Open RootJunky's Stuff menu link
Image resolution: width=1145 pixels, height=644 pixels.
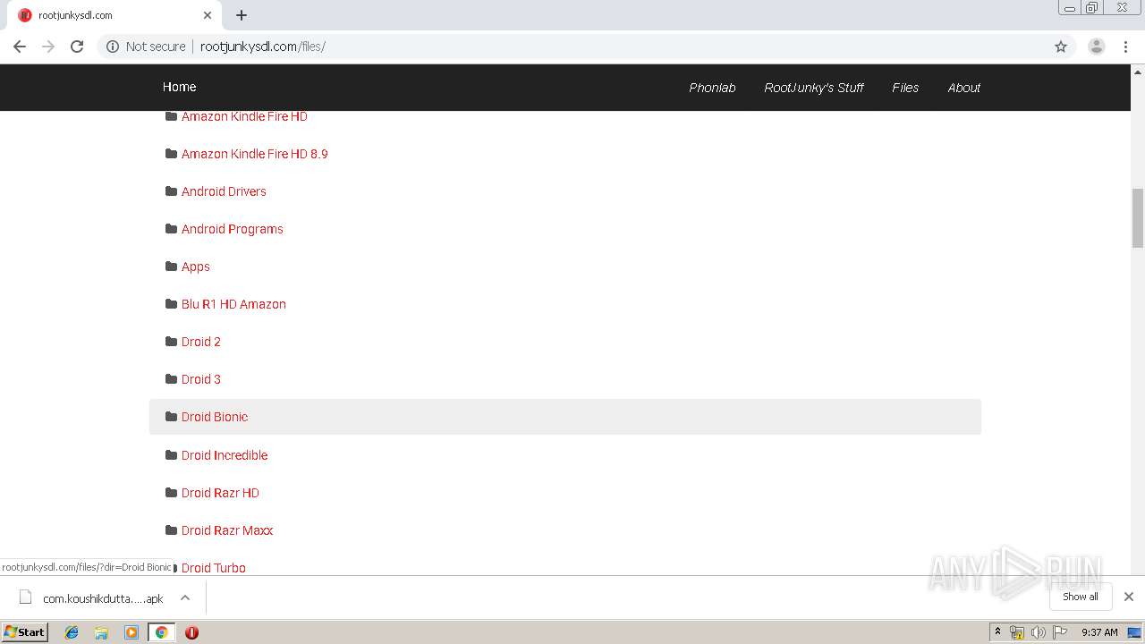814,88
